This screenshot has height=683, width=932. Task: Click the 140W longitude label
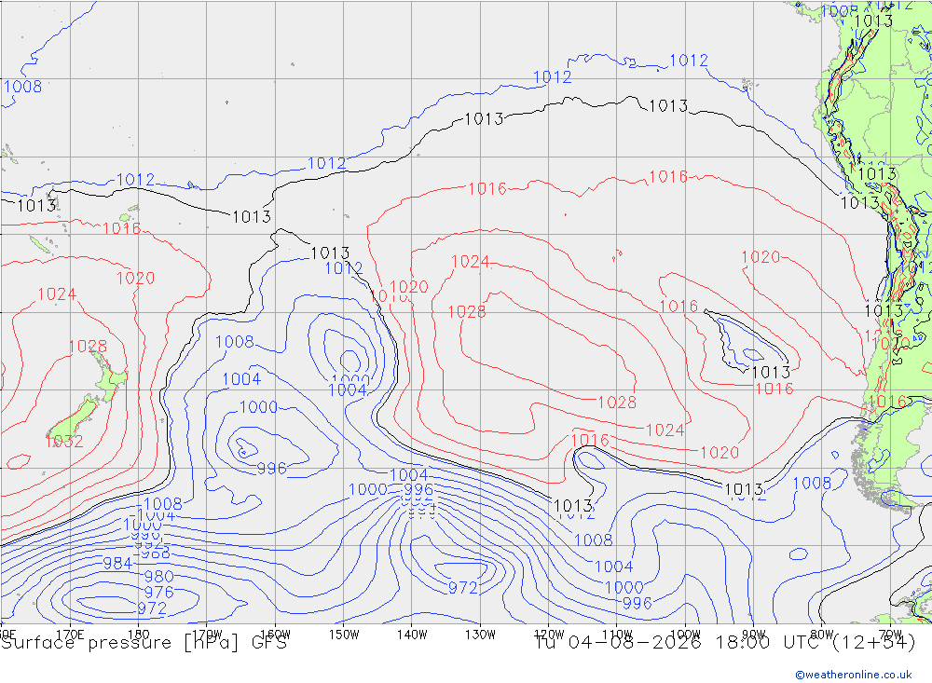[x=413, y=635]
